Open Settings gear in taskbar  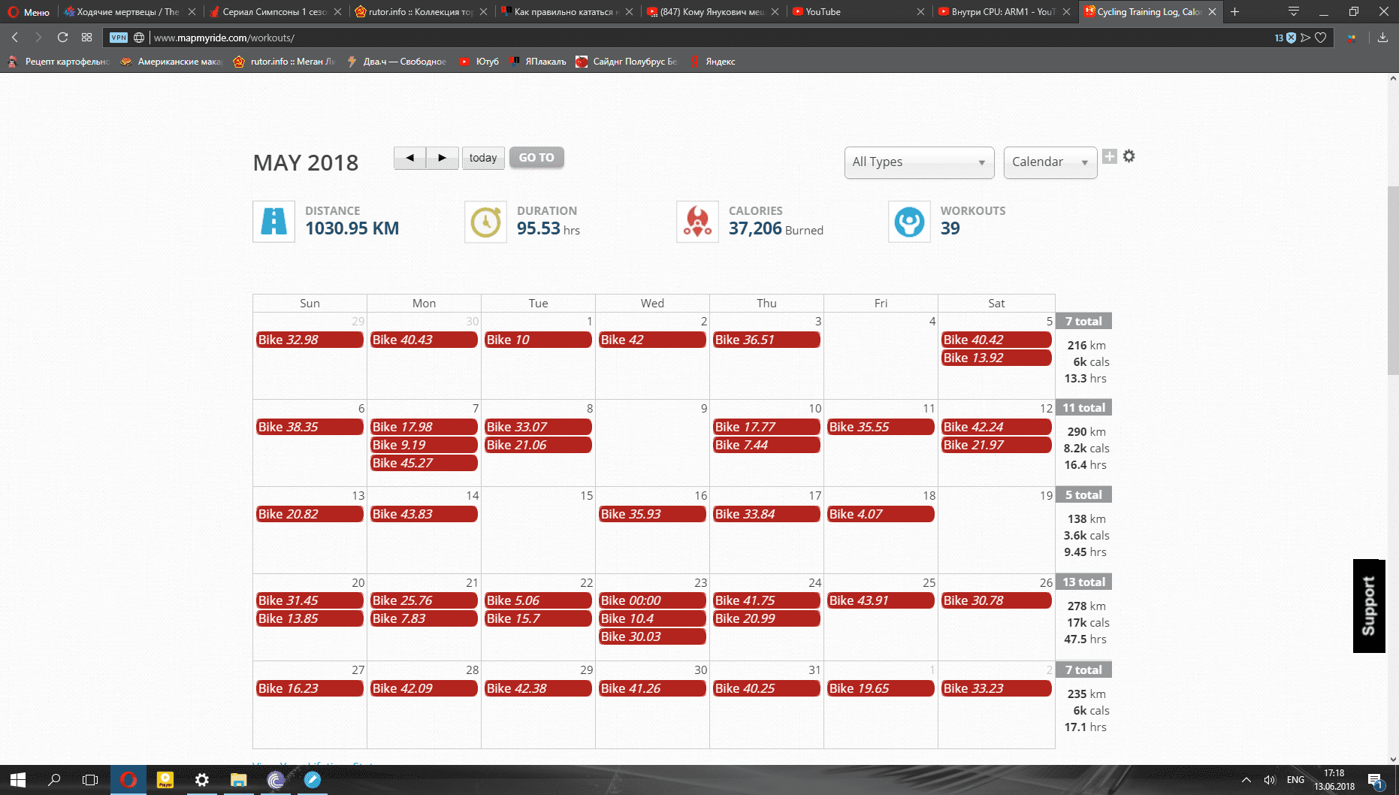[202, 780]
